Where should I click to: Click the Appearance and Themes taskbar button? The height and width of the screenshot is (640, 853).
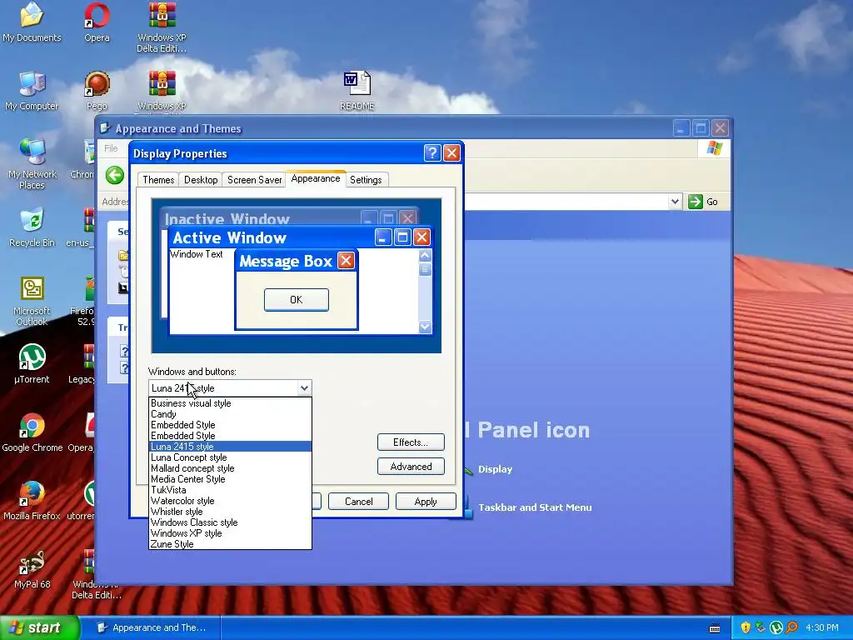(x=157, y=628)
